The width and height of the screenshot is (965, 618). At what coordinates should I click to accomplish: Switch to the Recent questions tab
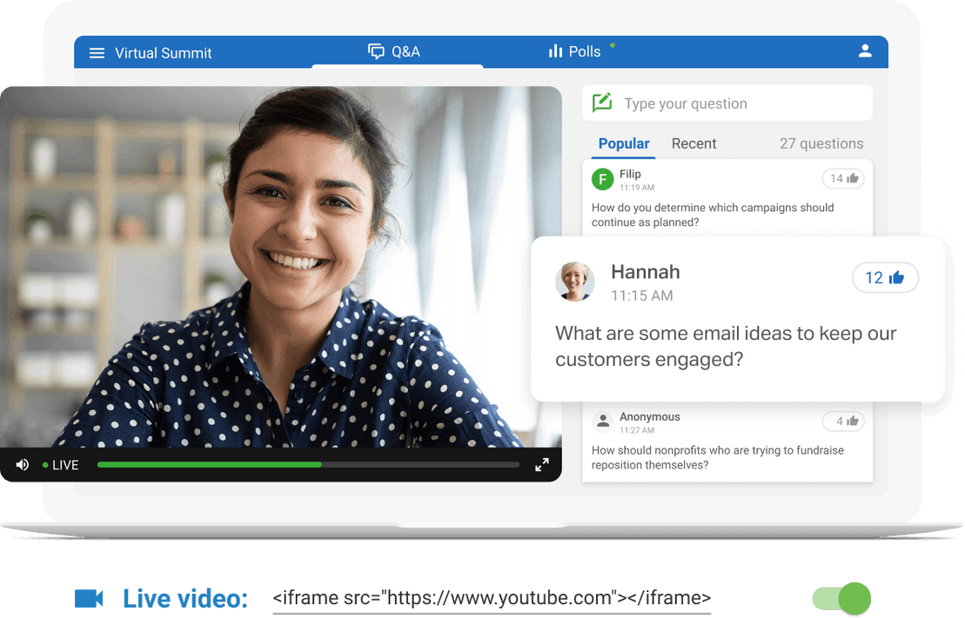pyautogui.click(x=694, y=143)
